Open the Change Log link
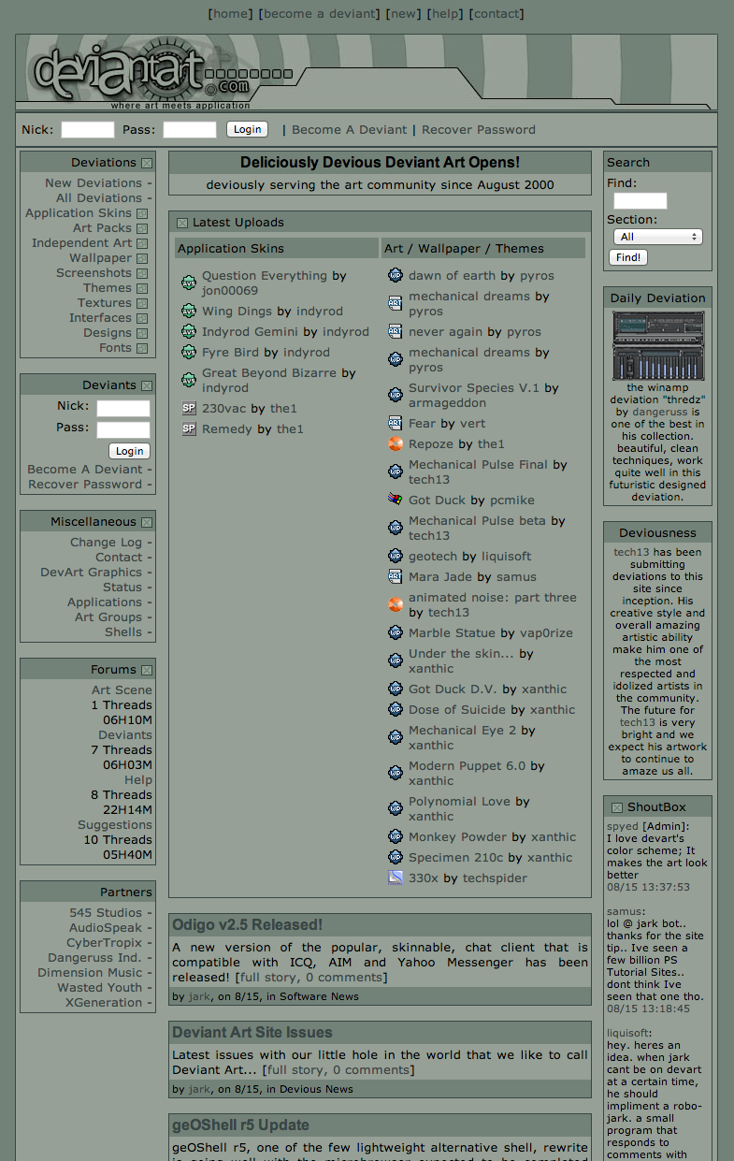734x1161 pixels. click(x=106, y=543)
